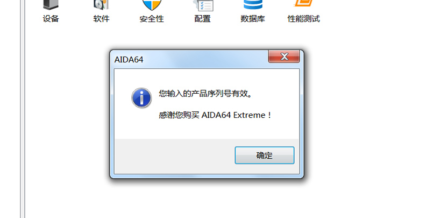Click the AIDA64 dialog title bar
Viewport: 426px width, 218px height.
190,59
